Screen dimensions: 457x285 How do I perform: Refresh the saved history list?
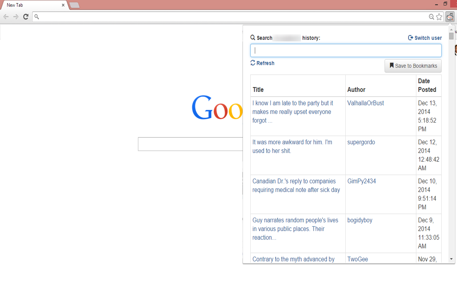262,63
